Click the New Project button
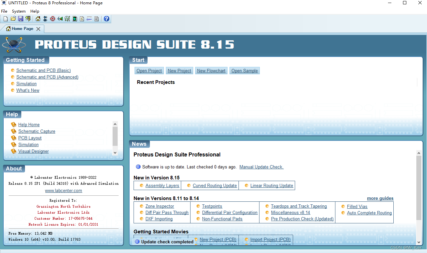 click(180, 71)
